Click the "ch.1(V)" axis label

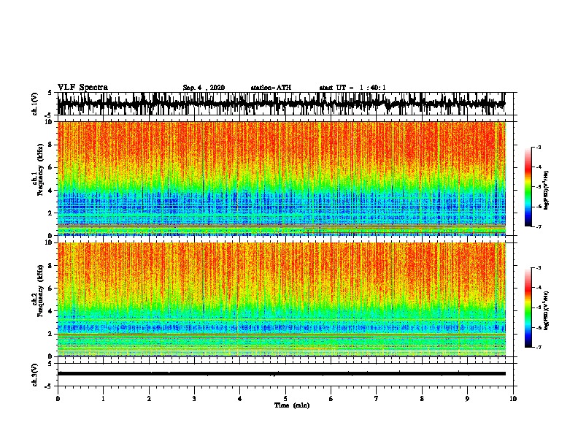point(34,104)
